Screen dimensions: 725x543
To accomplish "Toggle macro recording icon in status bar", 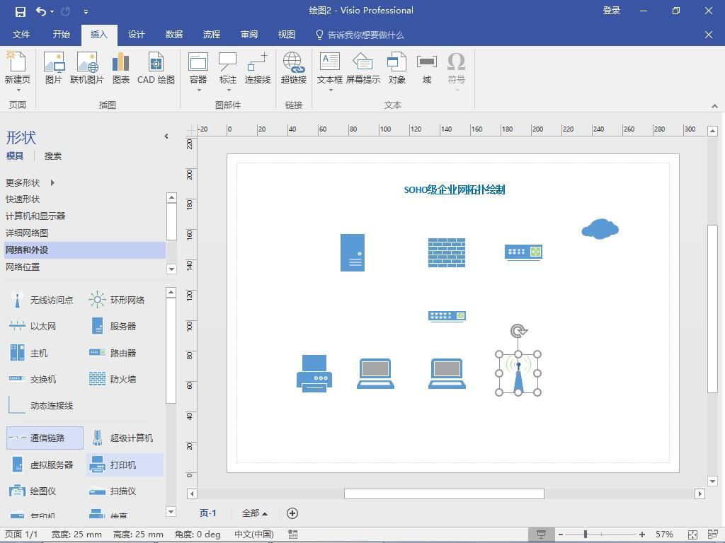I will tap(292, 535).
